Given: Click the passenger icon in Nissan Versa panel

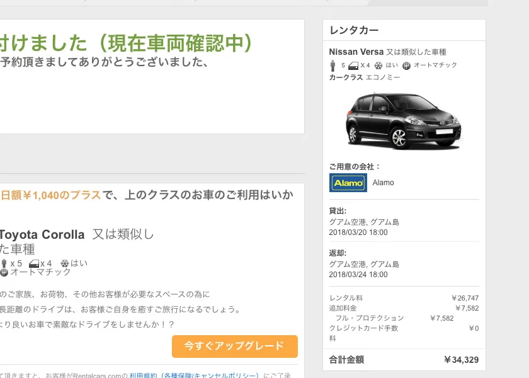Looking at the screenshot, I should 333,66.
